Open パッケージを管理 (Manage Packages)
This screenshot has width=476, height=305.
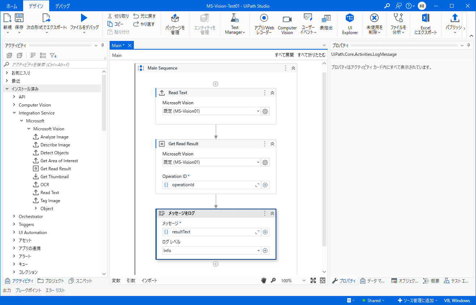coord(175,24)
